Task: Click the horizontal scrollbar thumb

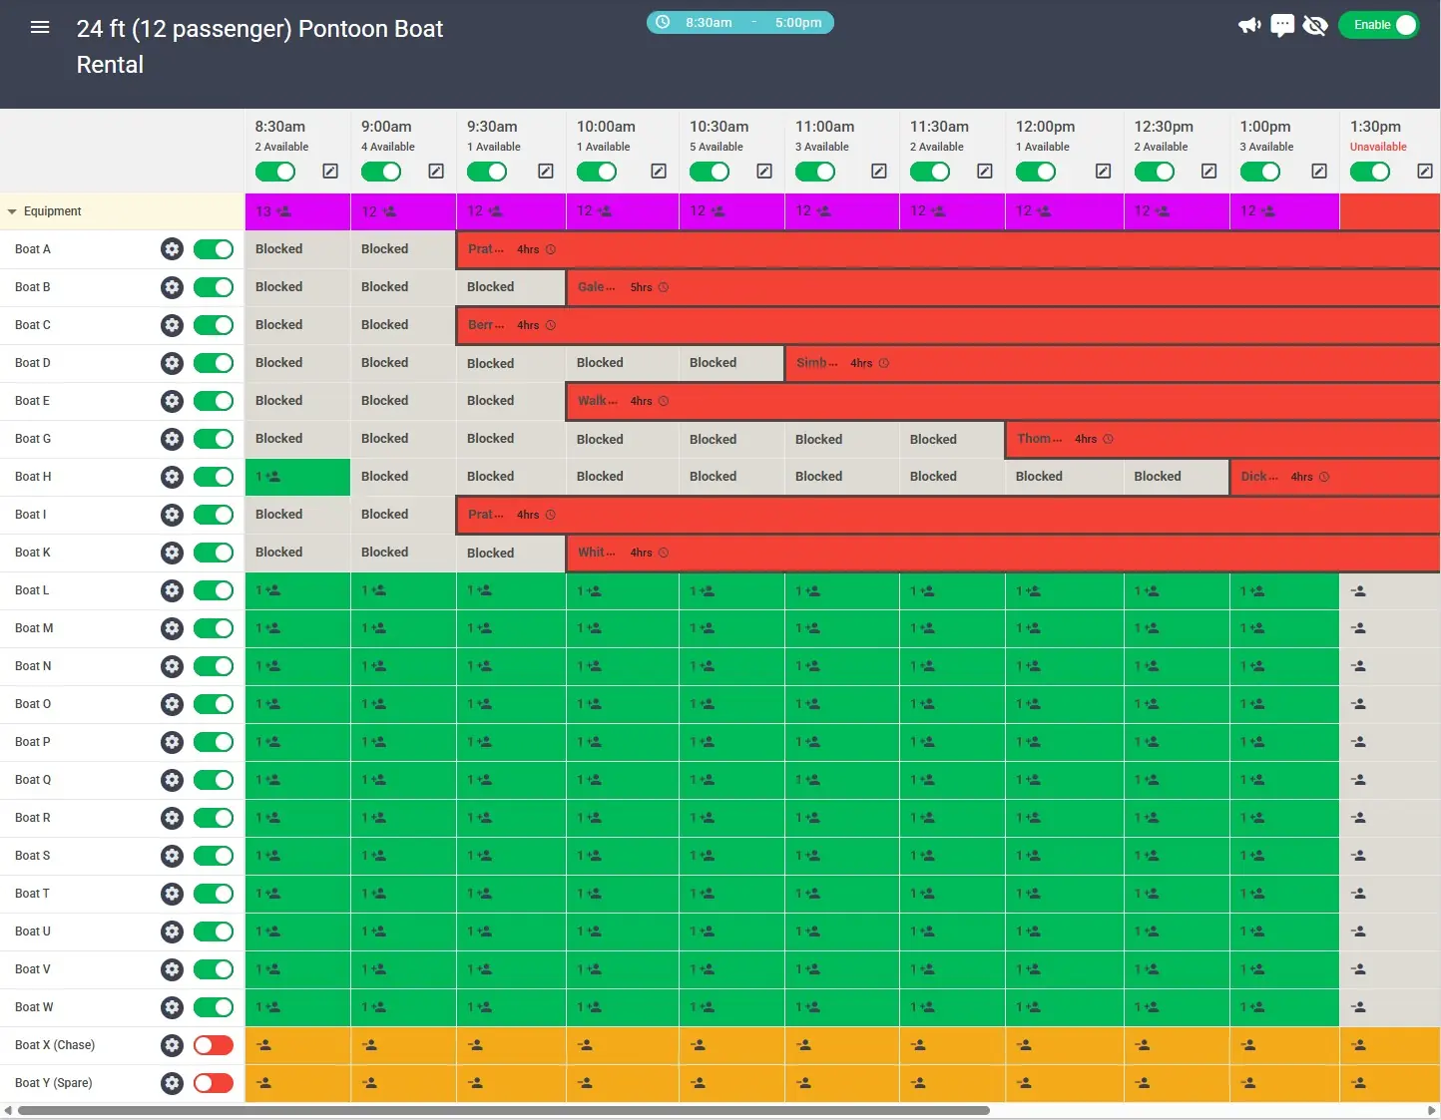Action: pyautogui.click(x=504, y=1110)
